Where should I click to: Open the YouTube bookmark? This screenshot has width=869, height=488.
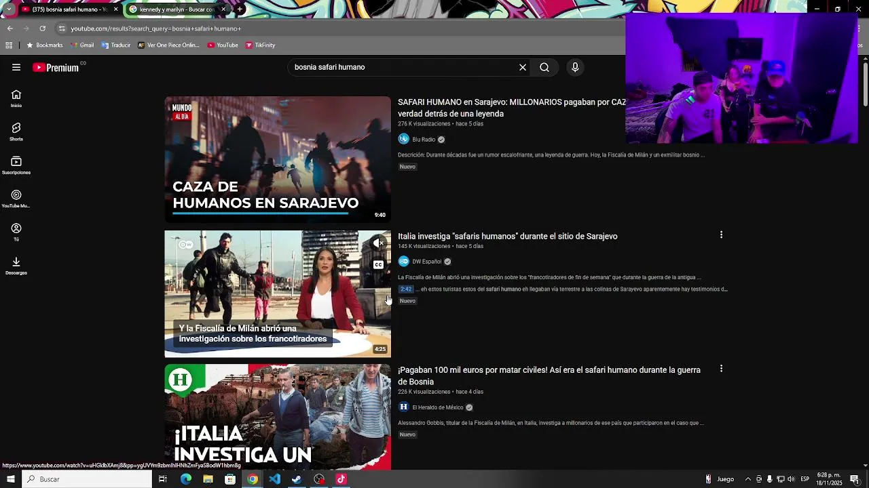point(223,45)
